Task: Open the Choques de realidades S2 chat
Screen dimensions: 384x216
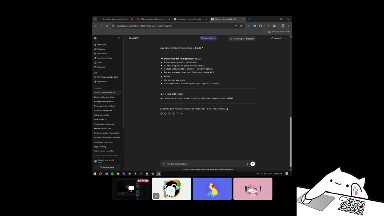Action: (x=107, y=92)
